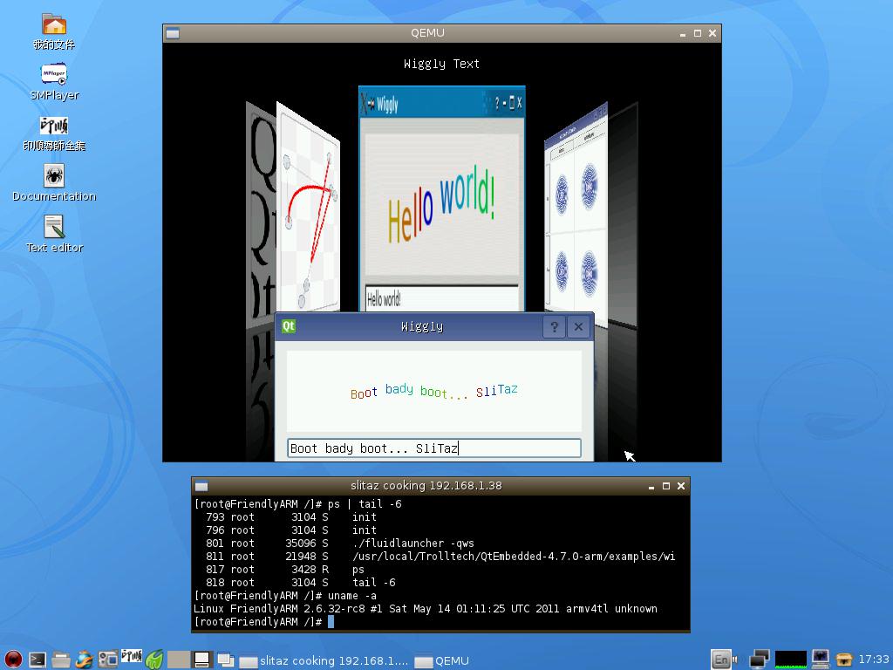The image size is (893, 670).
Task: Click the animated 'Boot bady boot... SliTaz' wiggly text
Action: [x=434, y=392]
